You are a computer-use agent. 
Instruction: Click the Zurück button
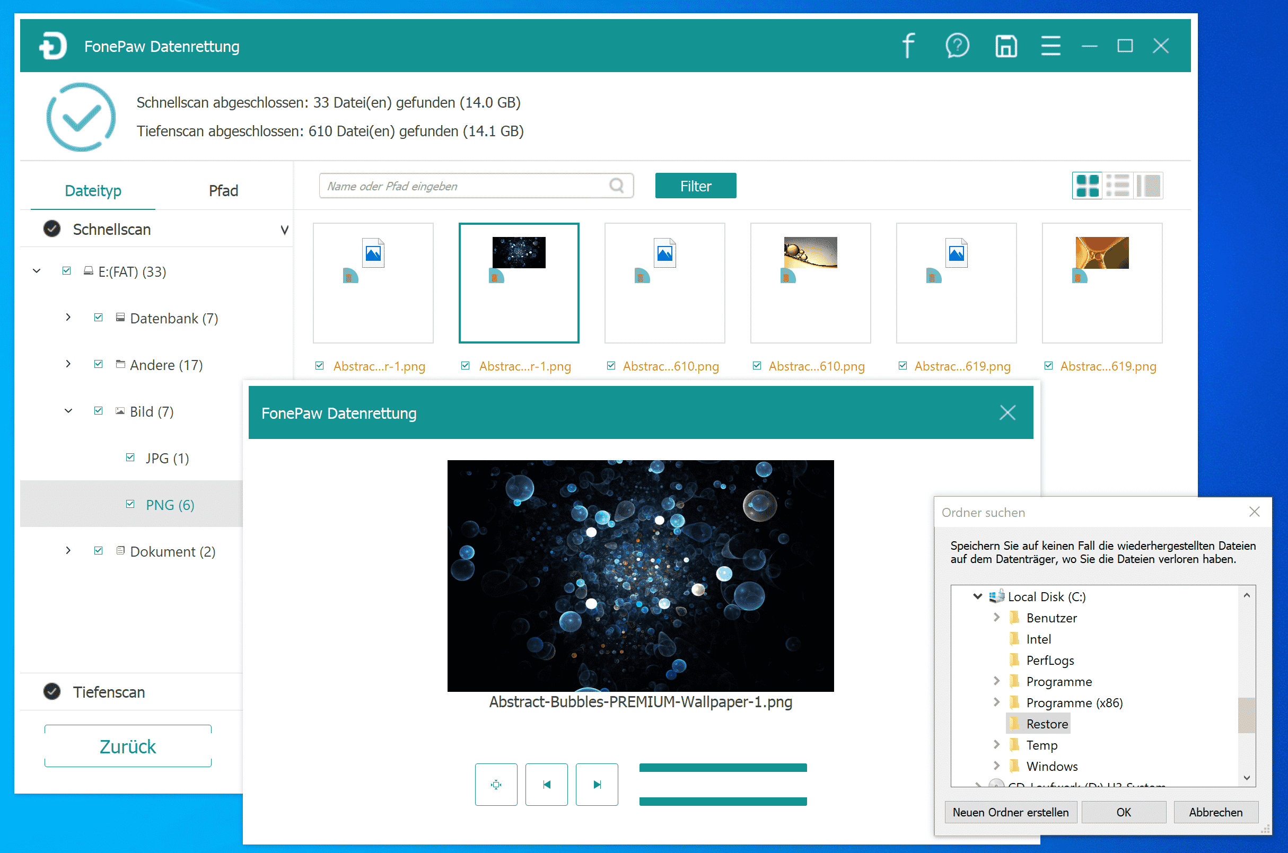pos(128,746)
